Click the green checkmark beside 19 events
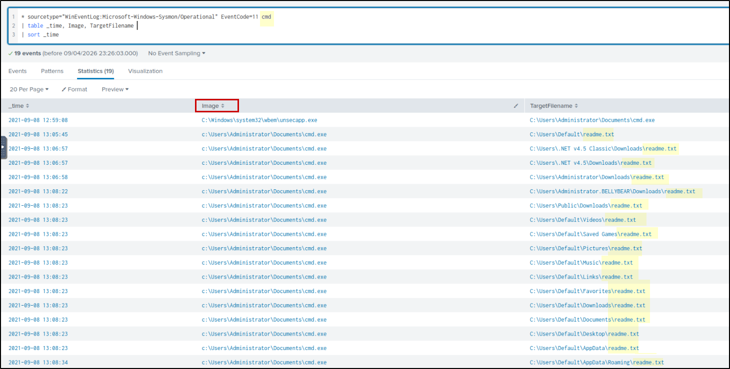The image size is (730, 369). 11,53
